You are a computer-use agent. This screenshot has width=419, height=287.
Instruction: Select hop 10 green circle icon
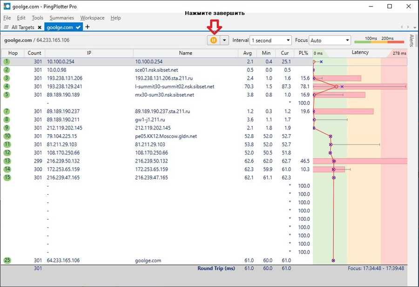tap(7, 136)
